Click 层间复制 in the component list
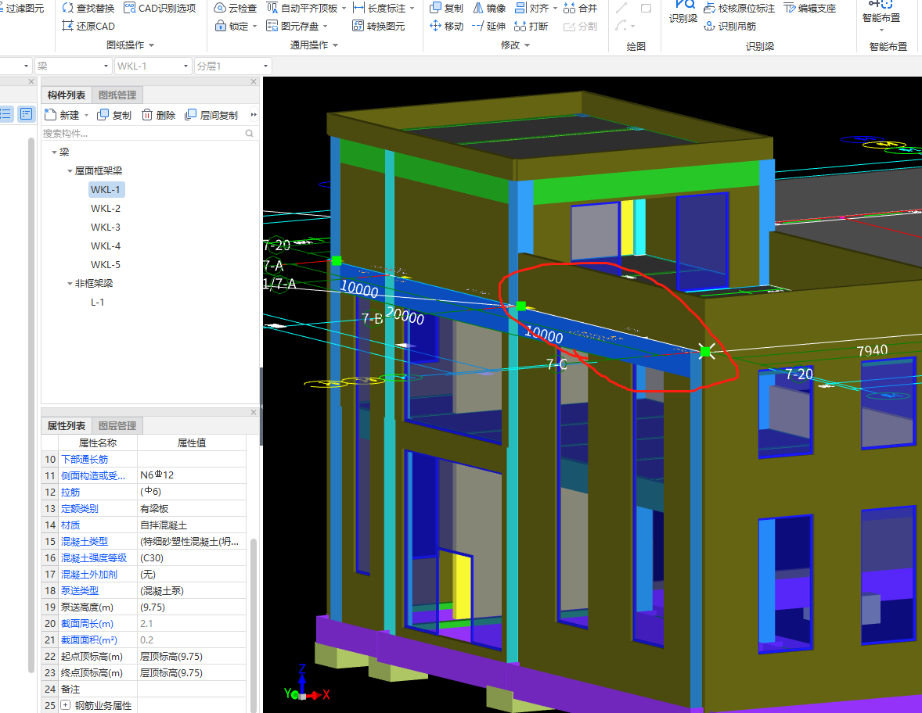Image resolution: width=922 pixels, height=713 pixels. (x=211, y=115)
